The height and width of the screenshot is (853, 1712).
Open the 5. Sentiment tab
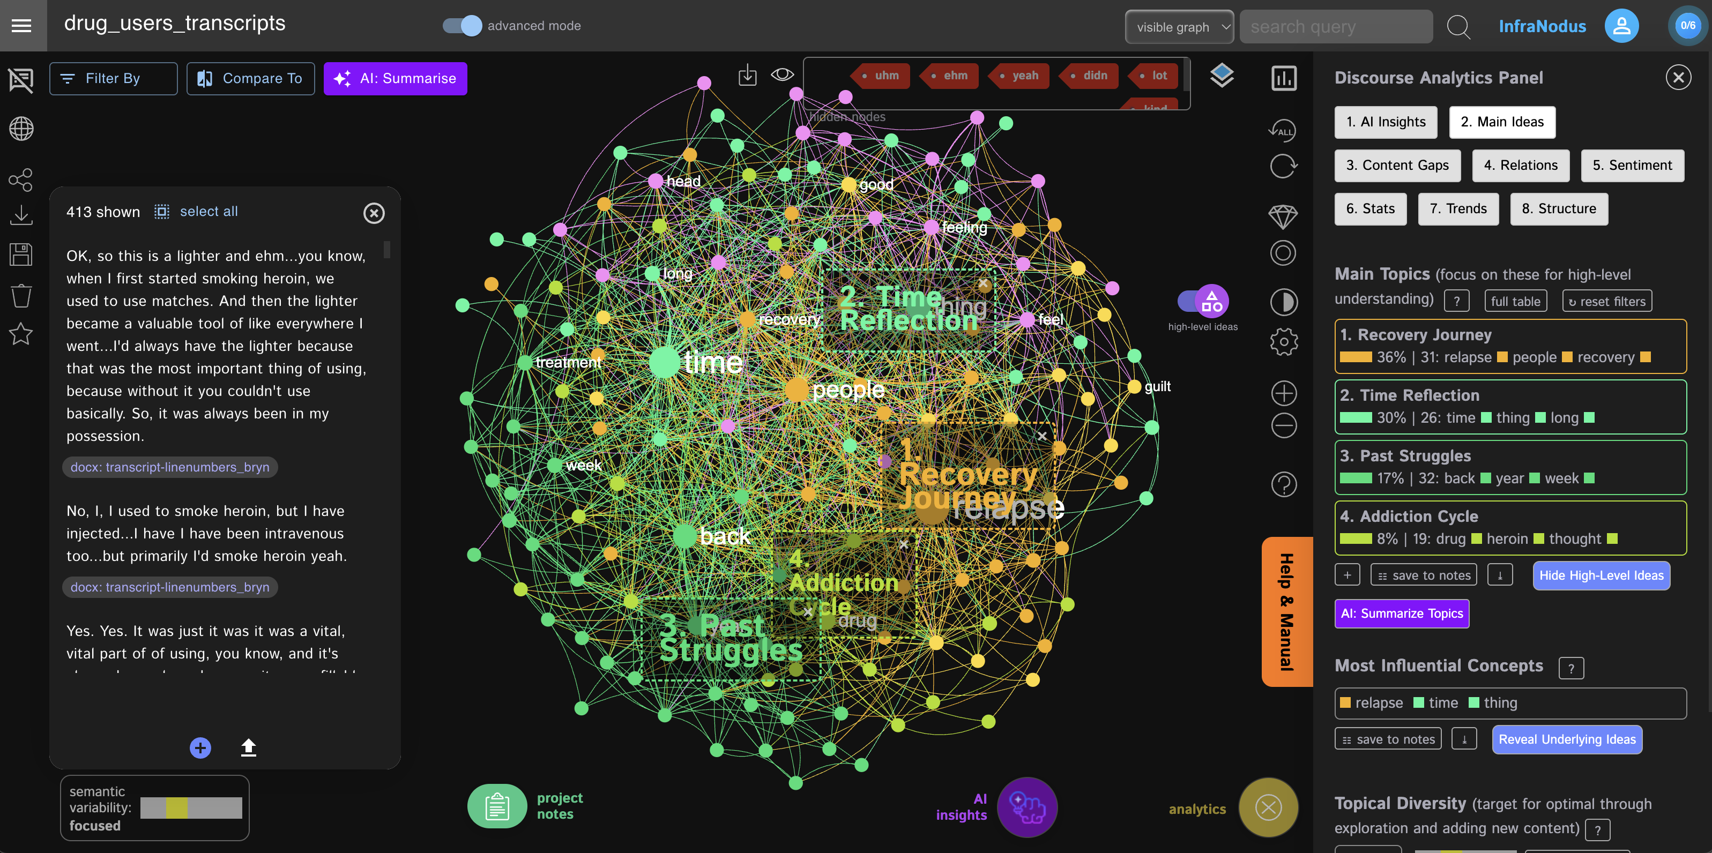pyautogui.click(x=1632, y=166)
